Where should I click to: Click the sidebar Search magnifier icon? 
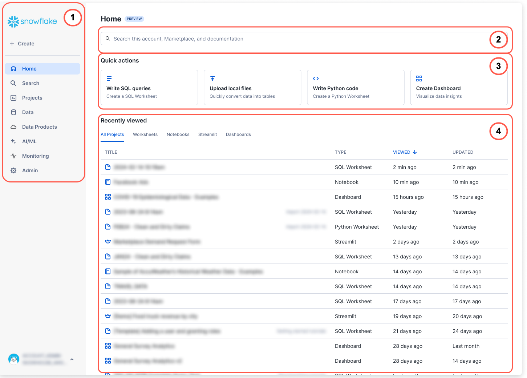(x=13, y=83)
